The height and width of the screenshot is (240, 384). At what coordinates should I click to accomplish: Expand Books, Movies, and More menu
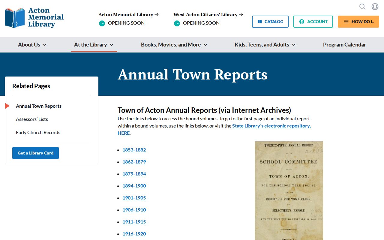pyautogui.click(x=174, y=45)
